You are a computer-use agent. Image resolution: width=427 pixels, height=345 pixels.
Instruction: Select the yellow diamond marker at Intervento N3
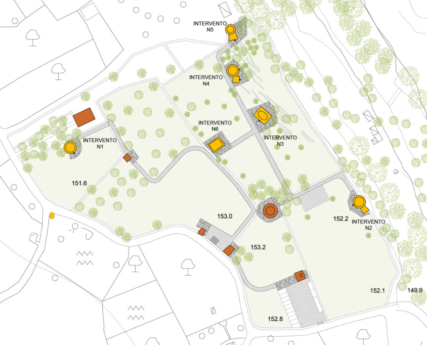263,116
